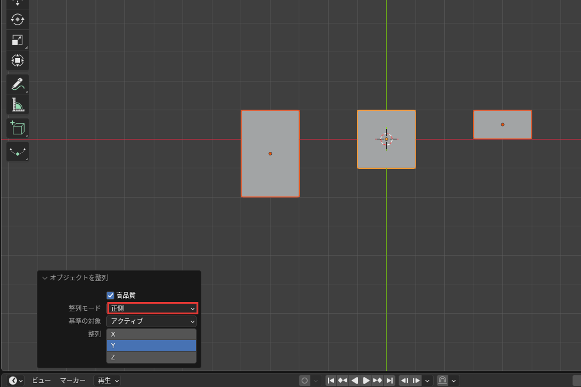
Task: Open the timeline editor type clock menu
Action: [x=16, y=381]
